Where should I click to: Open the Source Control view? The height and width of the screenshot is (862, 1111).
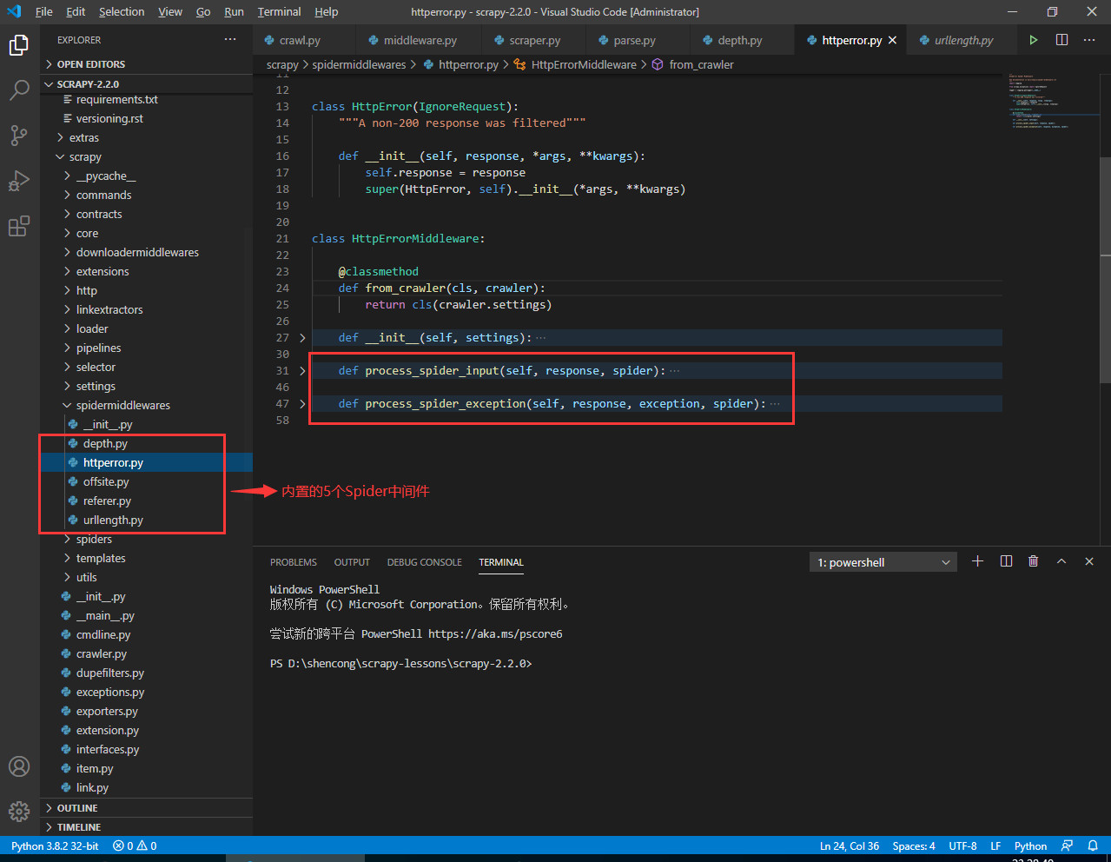[19, 136]
